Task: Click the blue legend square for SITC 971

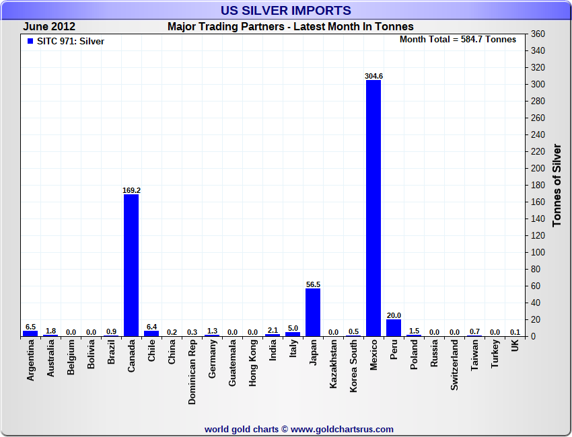Action: (x=30, y=41)
